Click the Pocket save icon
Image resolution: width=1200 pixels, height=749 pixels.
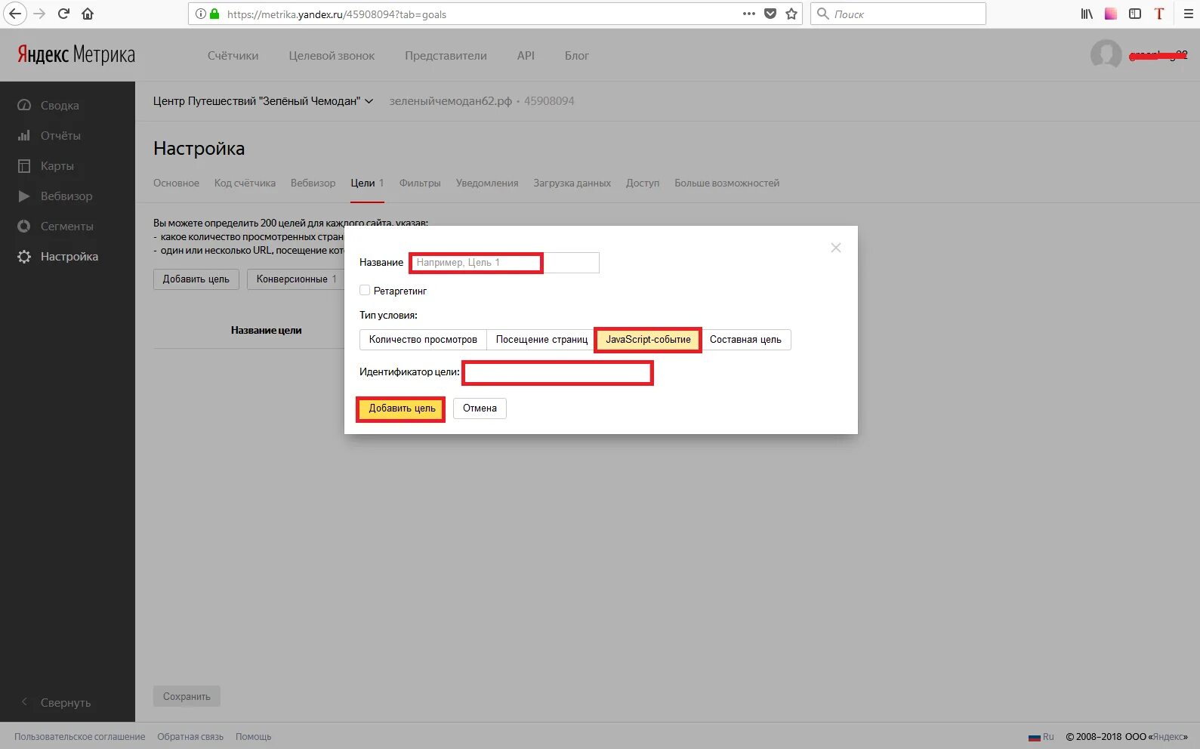(770, 14)
